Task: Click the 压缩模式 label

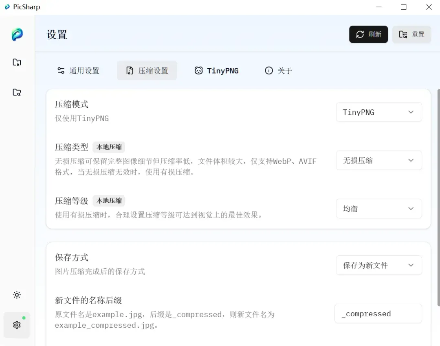Action: [72, 104]
